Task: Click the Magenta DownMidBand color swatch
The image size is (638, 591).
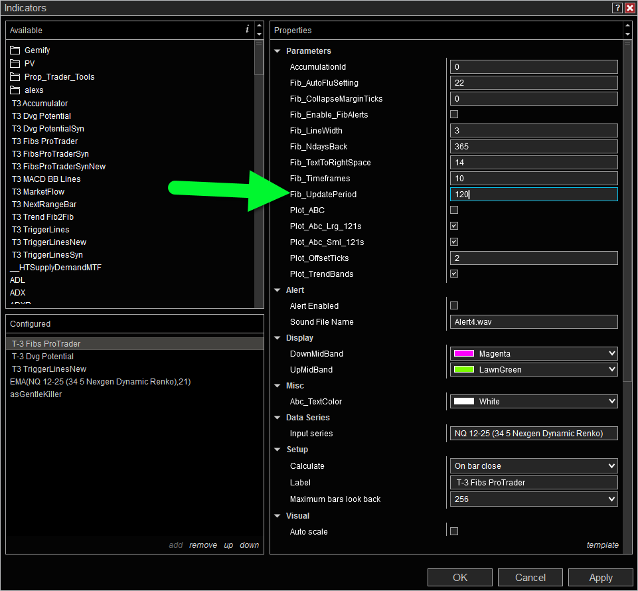Action: click(x=463, y=354)
